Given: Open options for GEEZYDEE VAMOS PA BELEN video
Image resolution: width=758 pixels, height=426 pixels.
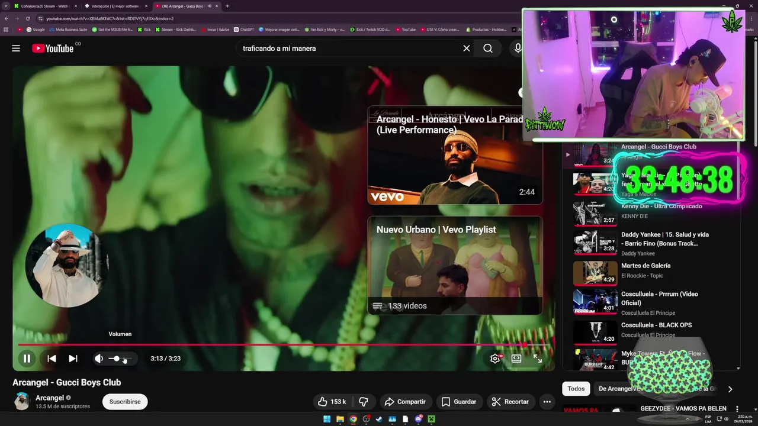Looking at the screenshot, I should click(737, 409).
